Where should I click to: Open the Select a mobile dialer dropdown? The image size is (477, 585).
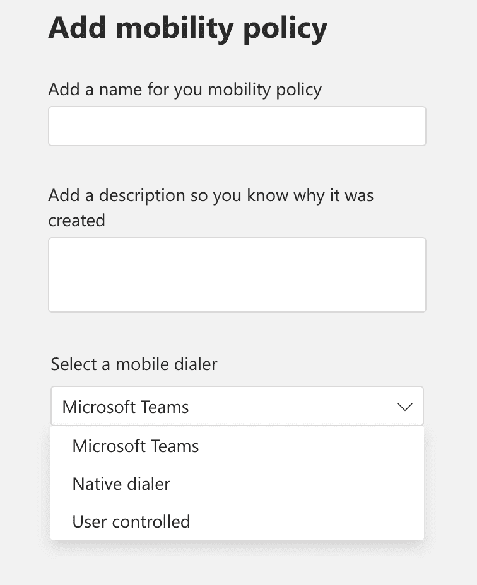237,406
